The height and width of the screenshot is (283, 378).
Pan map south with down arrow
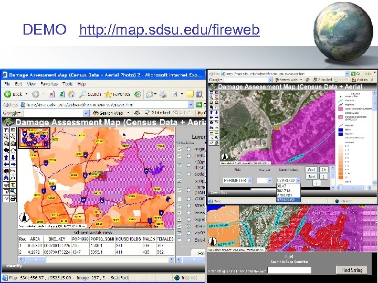point(13,157)
